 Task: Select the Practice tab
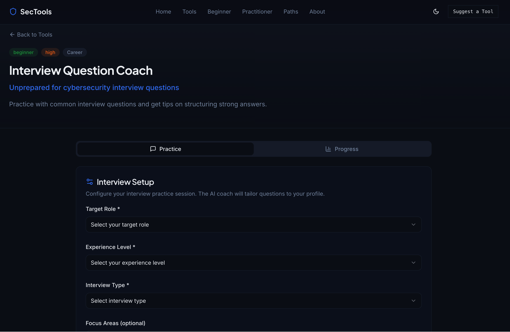pyautogui.click(x=165, y=149)
